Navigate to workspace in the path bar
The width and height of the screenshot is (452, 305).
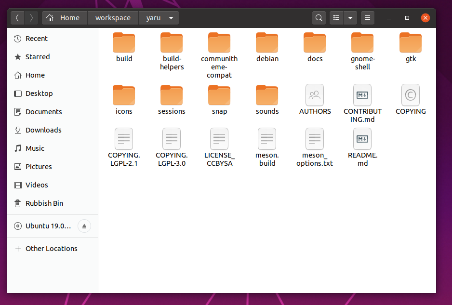(113, 18)
